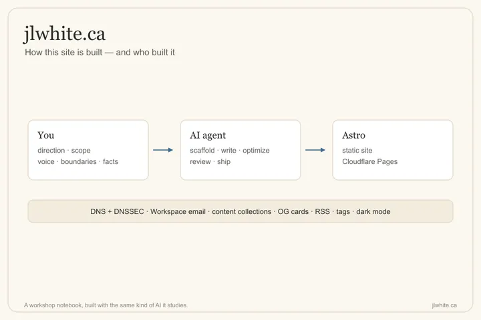
Task: Select the subtitle 'How this site is built'
Action: 63,53
